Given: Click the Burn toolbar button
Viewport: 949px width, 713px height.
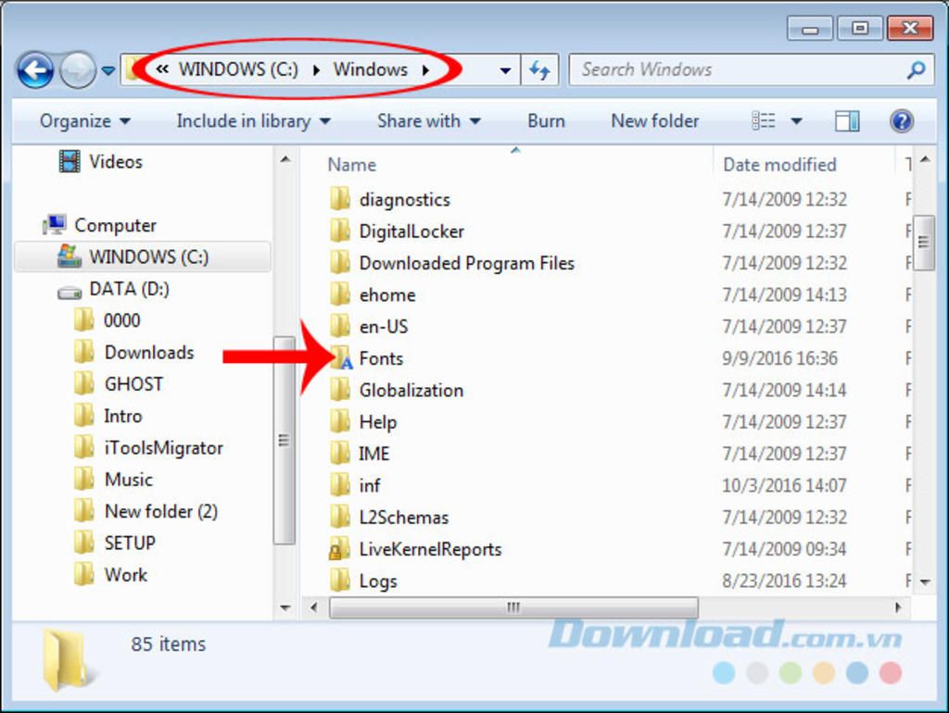Looking at the screenshot, I should click(x=546, y=121).
